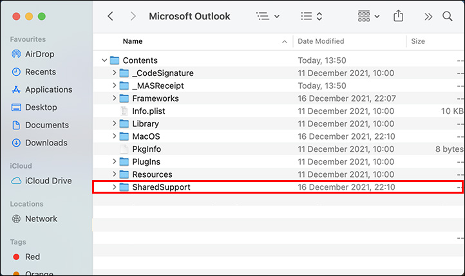Select the PkgInfo file
This screenshot has height=276, width=465.
click(146, 149)
